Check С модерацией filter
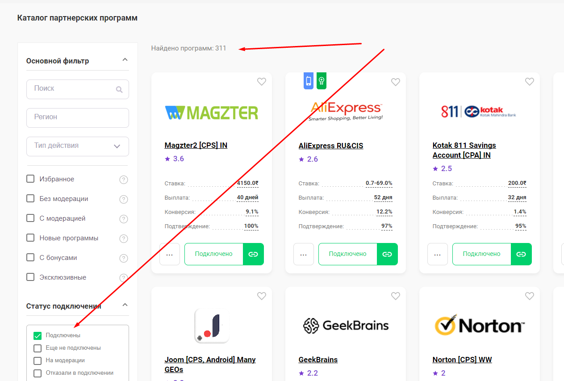 click(x=30, y=218)
